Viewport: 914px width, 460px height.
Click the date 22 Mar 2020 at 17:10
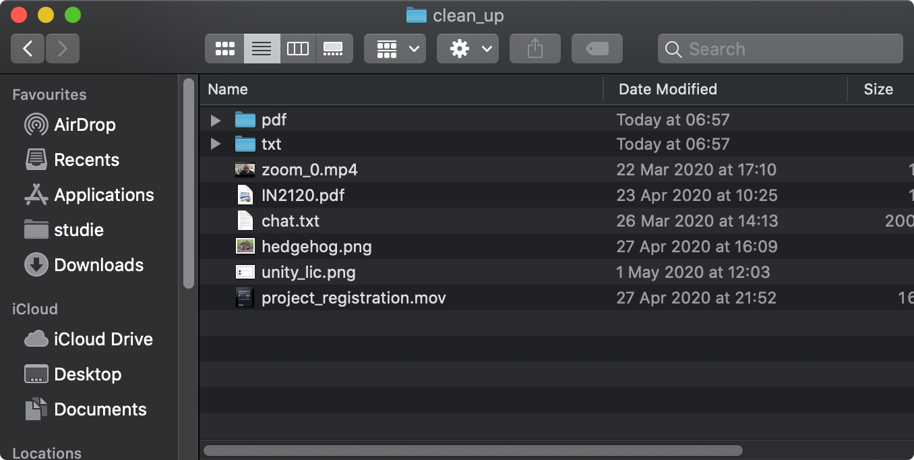click(x=696, y=170)
